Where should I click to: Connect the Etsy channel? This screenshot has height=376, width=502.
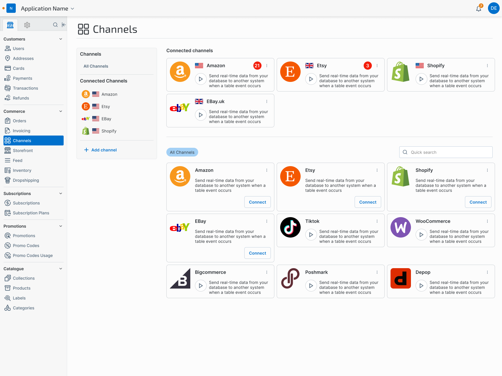[x=368, y=202]
